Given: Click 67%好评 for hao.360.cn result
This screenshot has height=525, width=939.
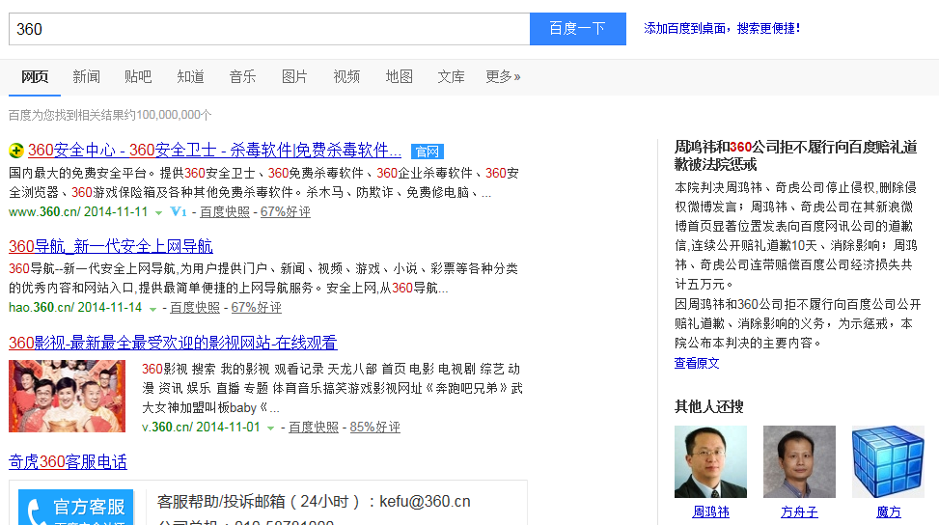Looking at the screenshot, I should pos(257,308).
